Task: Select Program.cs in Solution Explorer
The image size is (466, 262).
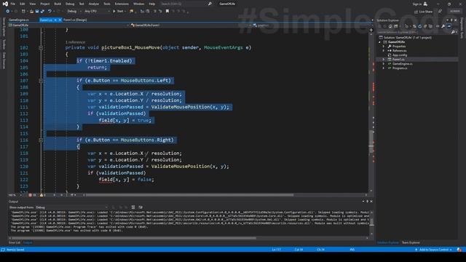Action: [x=400, y=68]
